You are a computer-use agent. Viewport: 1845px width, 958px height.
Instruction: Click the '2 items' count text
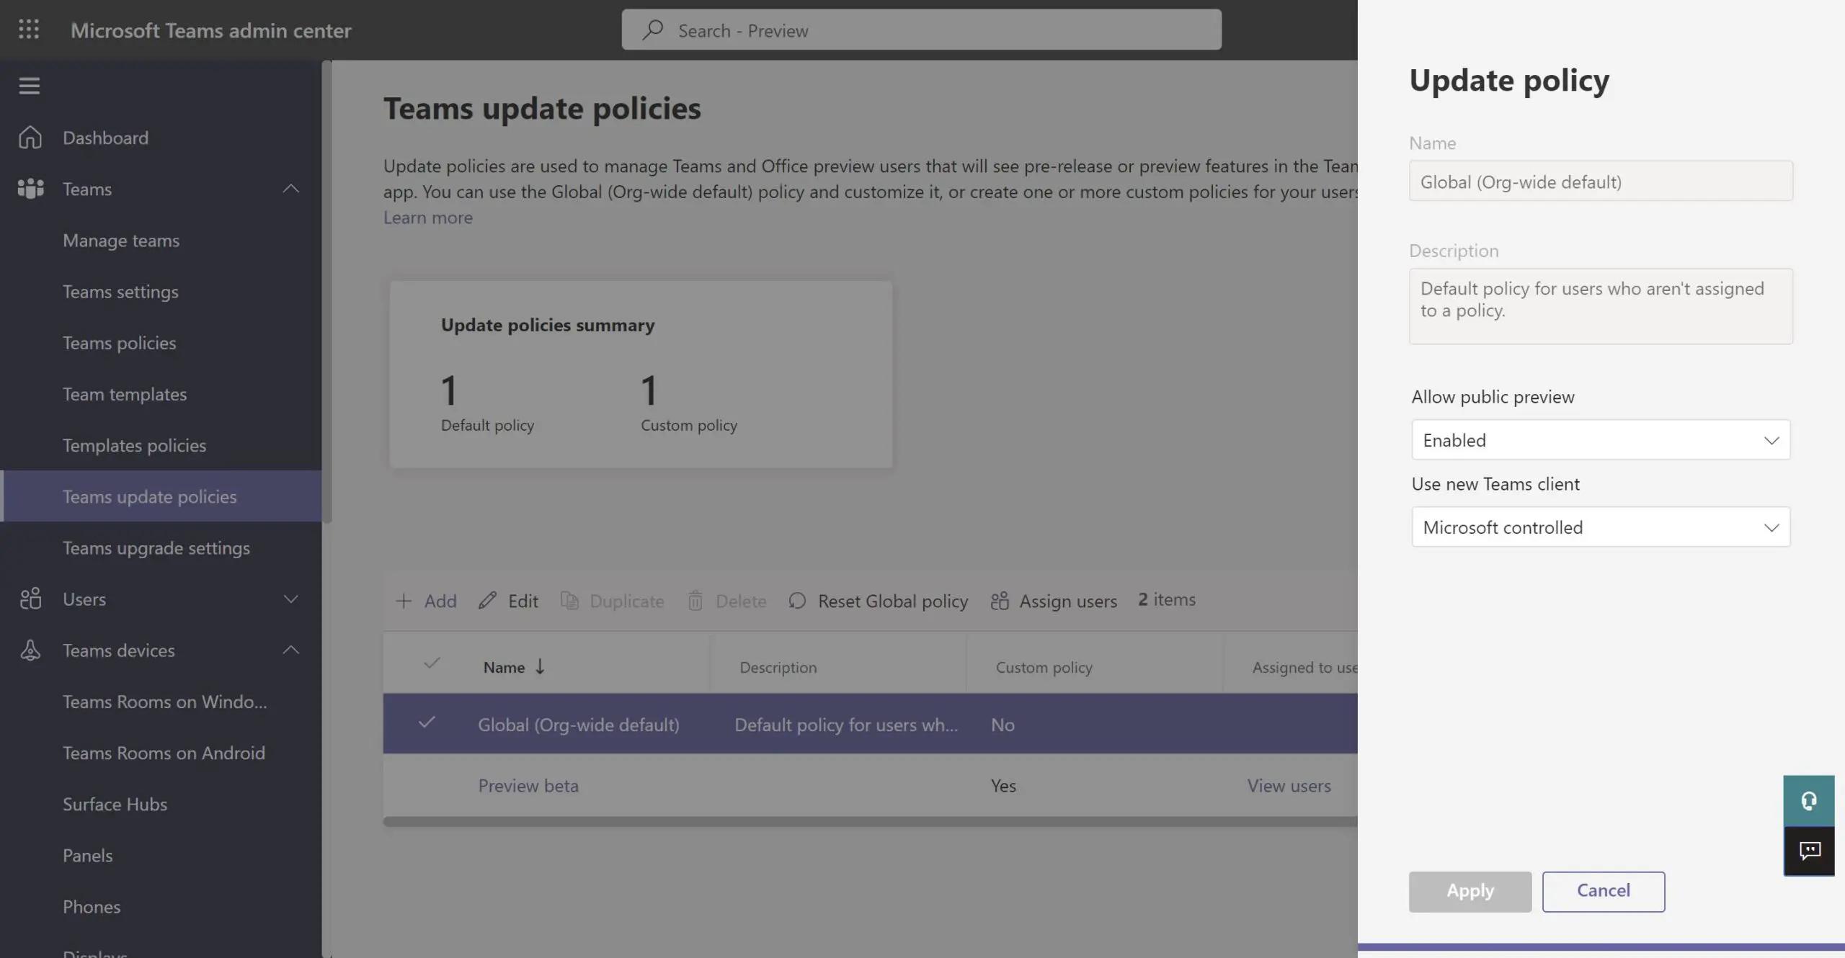tap(1167, 599)
